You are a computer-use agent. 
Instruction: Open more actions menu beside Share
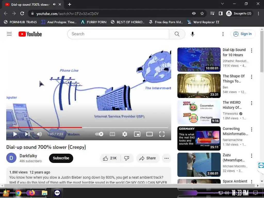click(x=166, y=158)
